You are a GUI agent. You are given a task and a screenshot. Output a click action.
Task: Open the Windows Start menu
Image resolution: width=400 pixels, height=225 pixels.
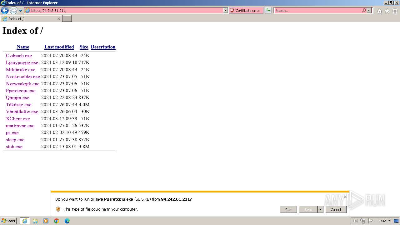pyautogui.click(x=9, y=221)
